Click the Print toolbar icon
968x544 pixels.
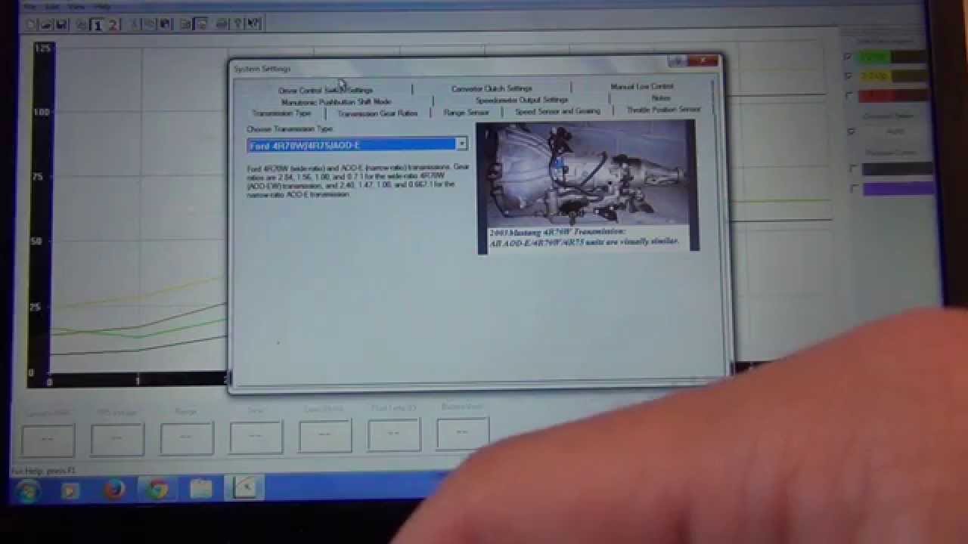click(222, 25)
